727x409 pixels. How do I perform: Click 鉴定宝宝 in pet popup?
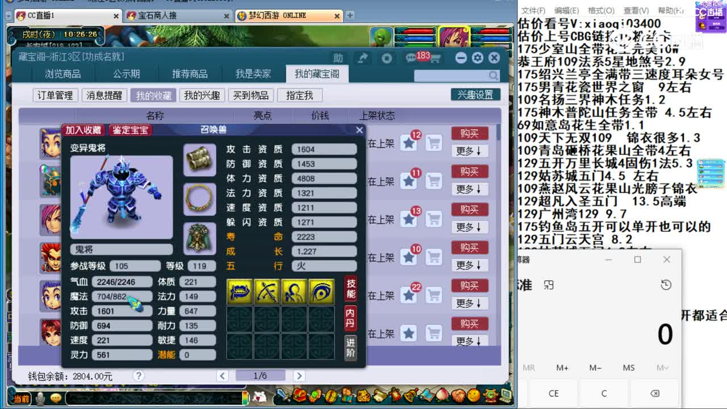coord(130,130)
